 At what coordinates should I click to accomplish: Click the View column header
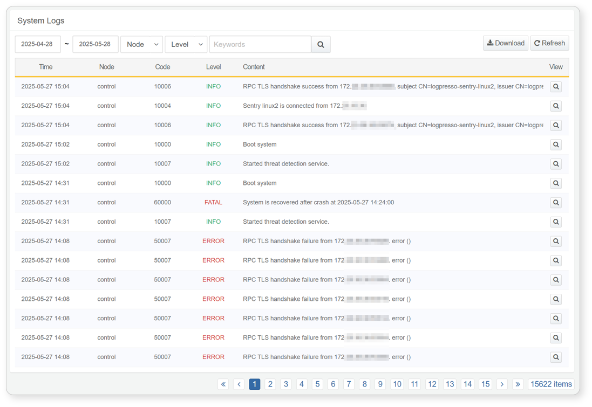[556, 67]
